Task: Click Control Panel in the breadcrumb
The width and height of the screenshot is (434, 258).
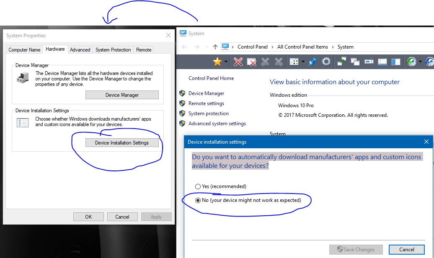Action: (x=253, y=47)
